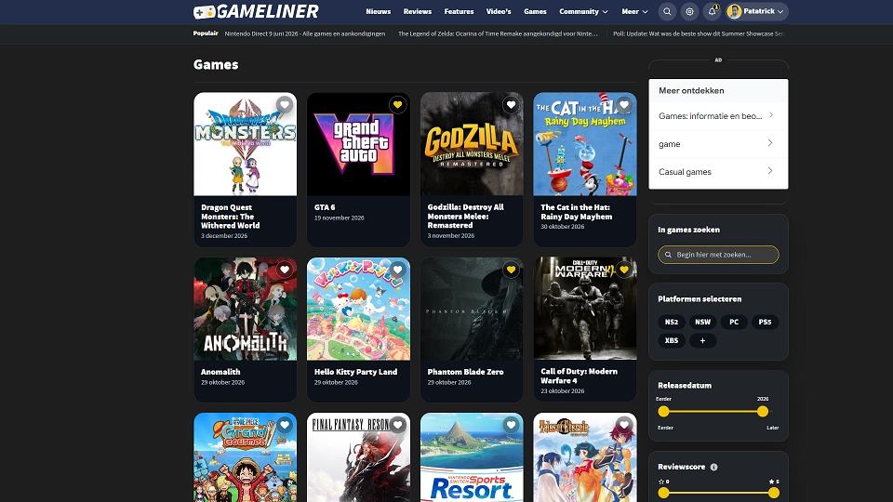Favorite the Switch Sports Resort card heart
893x502 pixels.
[x=511, y=425]
